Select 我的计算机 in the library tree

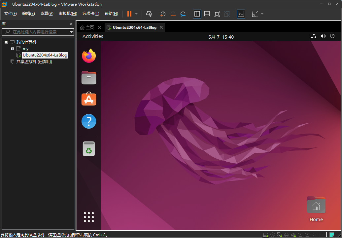26,42
